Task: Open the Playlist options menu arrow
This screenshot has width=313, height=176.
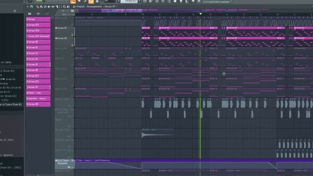Action: tap(28, 6)
